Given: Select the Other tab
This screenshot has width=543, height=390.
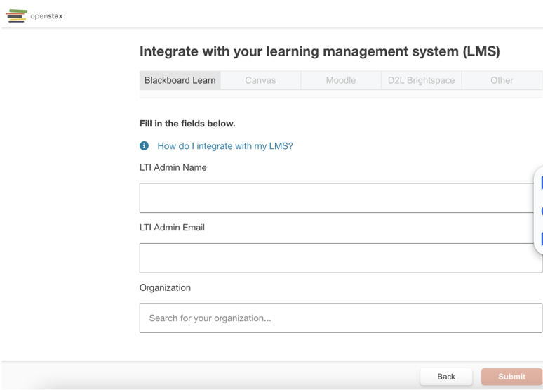Looking at the screenshot, I should point(502,80).
